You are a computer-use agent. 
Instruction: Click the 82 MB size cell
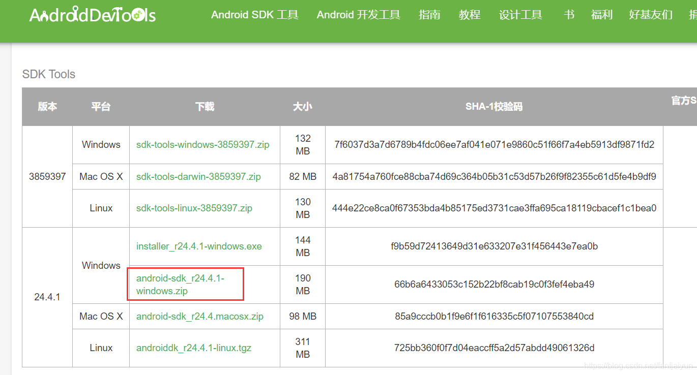(x=303, y=176)
